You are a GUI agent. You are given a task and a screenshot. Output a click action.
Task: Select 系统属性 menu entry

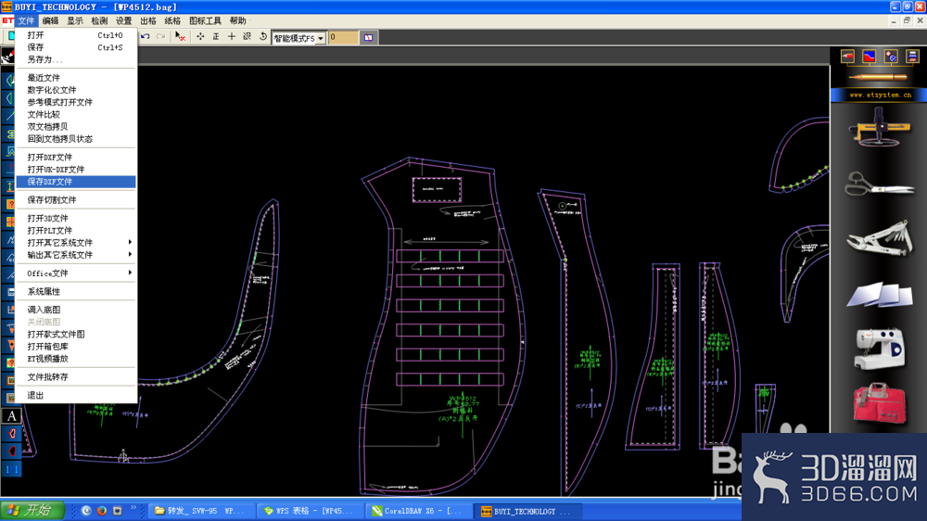click(x=76, y=291)
